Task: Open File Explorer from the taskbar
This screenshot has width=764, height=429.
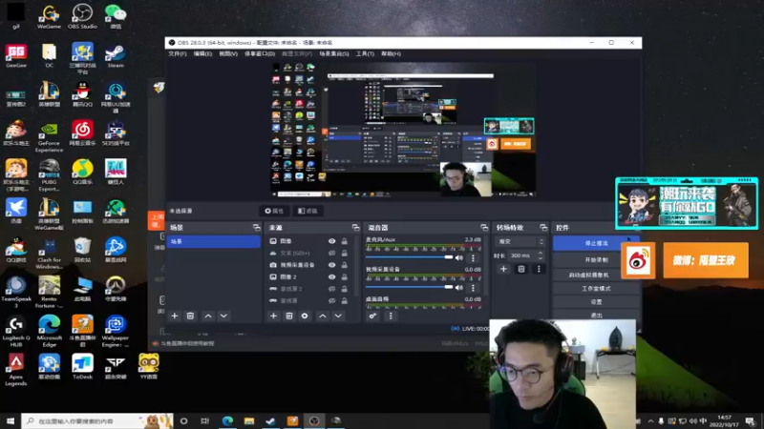Action: (249, 420)
